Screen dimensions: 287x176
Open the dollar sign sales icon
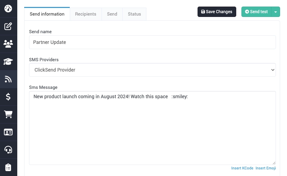click(8, 97)
